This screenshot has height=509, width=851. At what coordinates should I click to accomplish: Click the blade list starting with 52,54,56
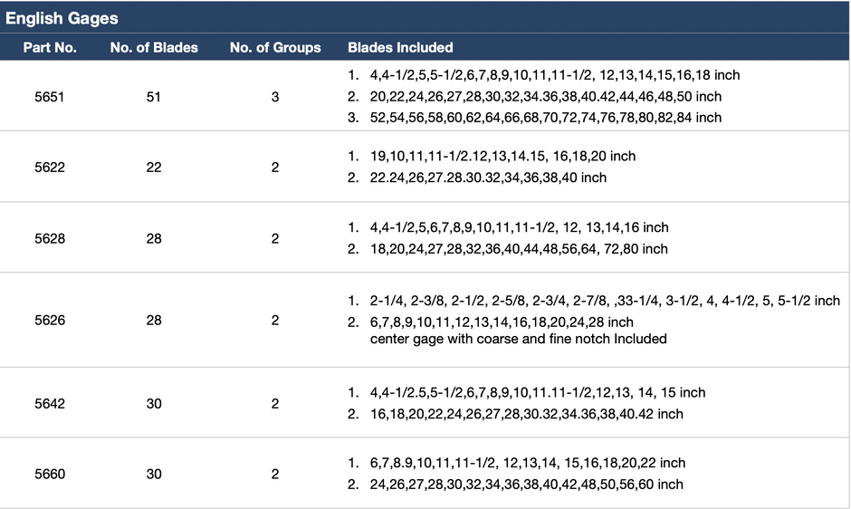[x=545, y=118]
